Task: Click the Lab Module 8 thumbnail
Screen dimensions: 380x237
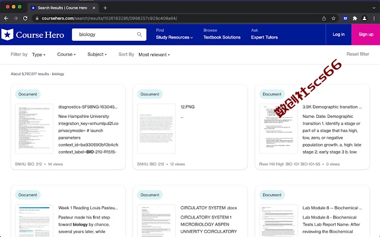Action: [x=278, y=221]
